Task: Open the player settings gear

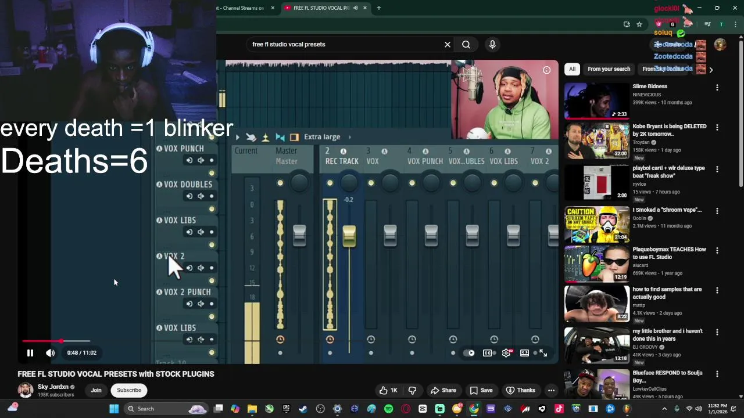Action: (506, 353)
